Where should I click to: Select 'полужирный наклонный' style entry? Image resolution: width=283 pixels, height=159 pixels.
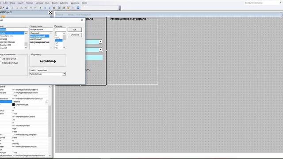pyautogui.click(x=39, y=42)
